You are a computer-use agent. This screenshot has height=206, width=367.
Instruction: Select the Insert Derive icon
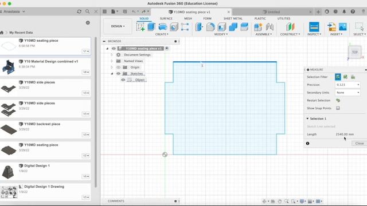331,27
